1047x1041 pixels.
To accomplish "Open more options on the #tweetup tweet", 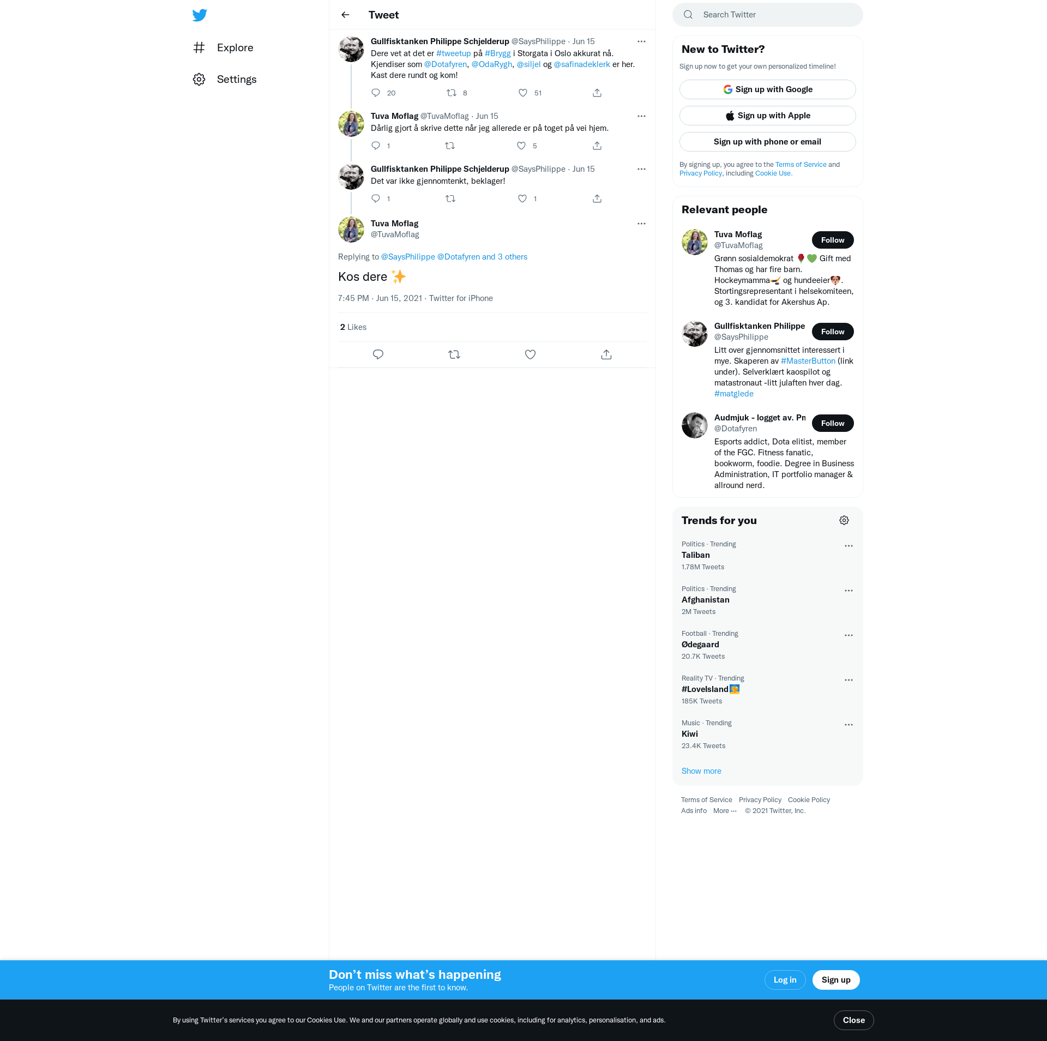I will click(x=641, y=41).
